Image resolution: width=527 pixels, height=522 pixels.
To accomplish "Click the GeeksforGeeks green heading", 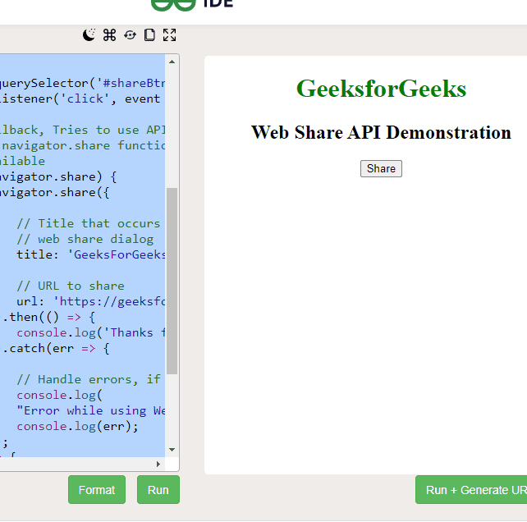I will click(x=381, y=89).
